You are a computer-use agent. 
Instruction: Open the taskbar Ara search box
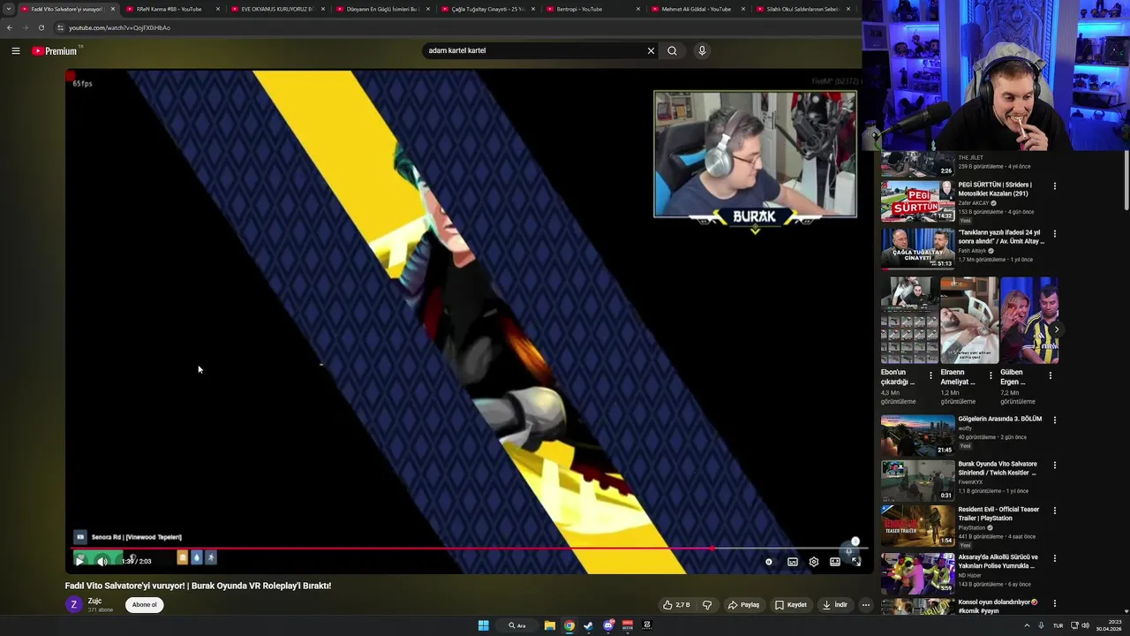(517, 625)
